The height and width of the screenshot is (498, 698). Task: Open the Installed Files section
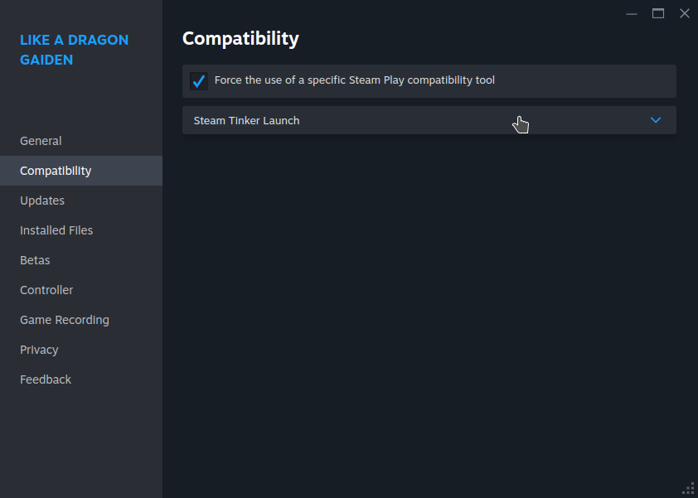click(x=56, y=230)
